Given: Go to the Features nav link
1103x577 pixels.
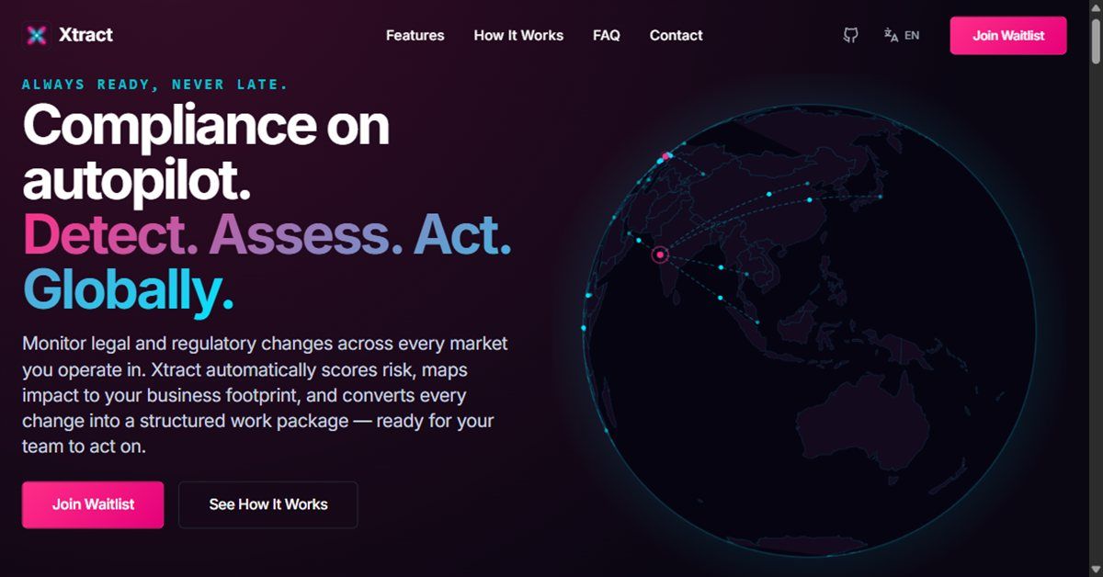Looking at the screenshot, I should [415, 36].
